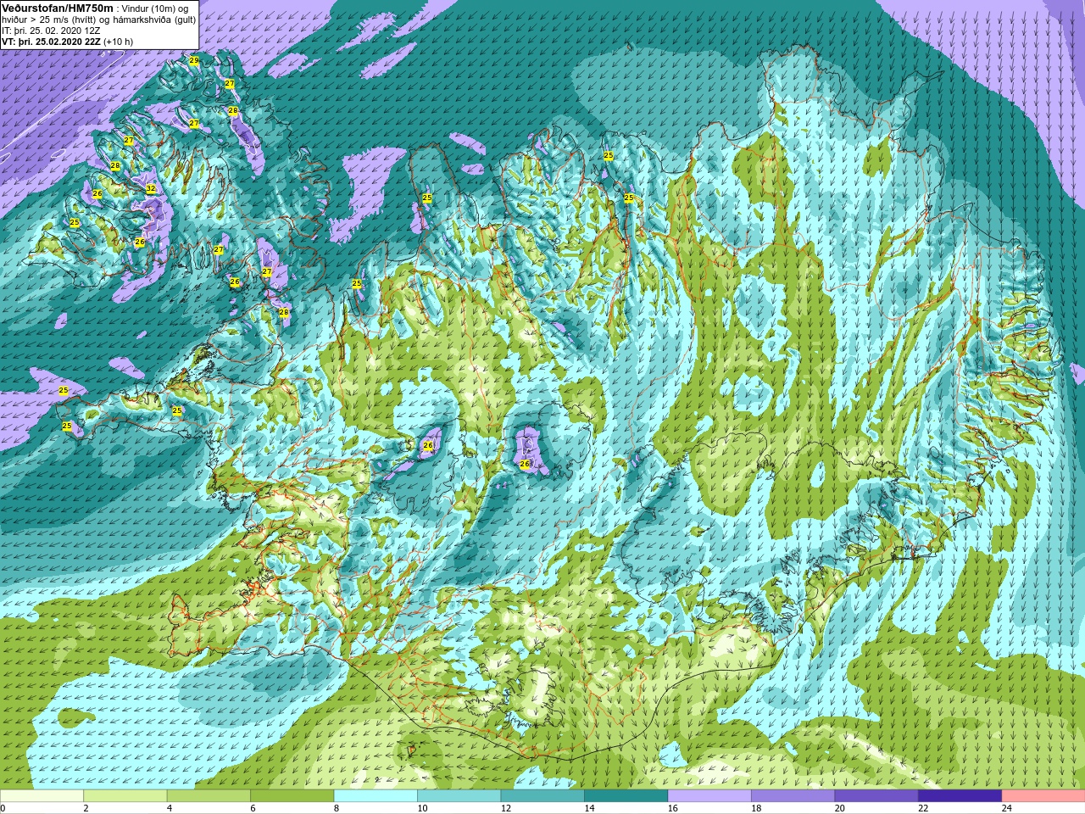Click the 0–2 m/s pale yellow legend swatch
1085x814 pixels.
42,796
